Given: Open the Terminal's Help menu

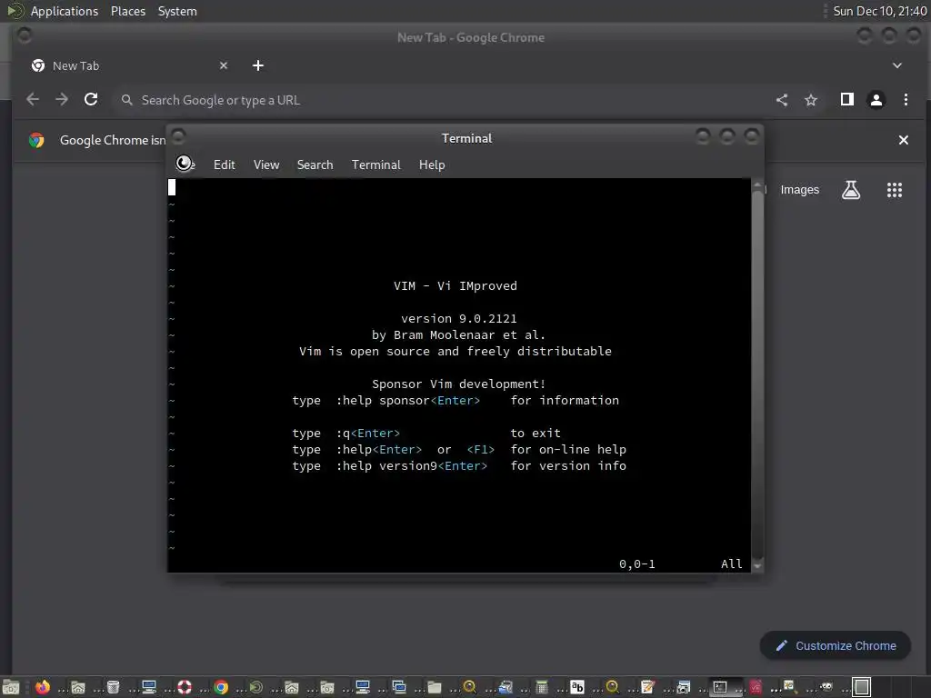Looking at the screenshot, I should [x=432, y=165].
